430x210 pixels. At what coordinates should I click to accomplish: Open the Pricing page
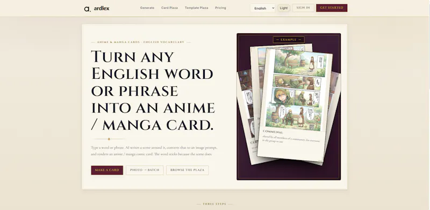[x=220, y=8]
